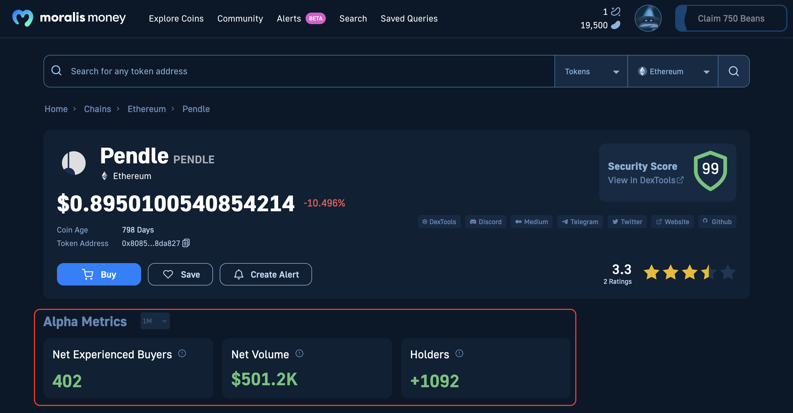Go to Chains breadcrumb
This screenshot has width=793, height=413.
pos(97,109)
